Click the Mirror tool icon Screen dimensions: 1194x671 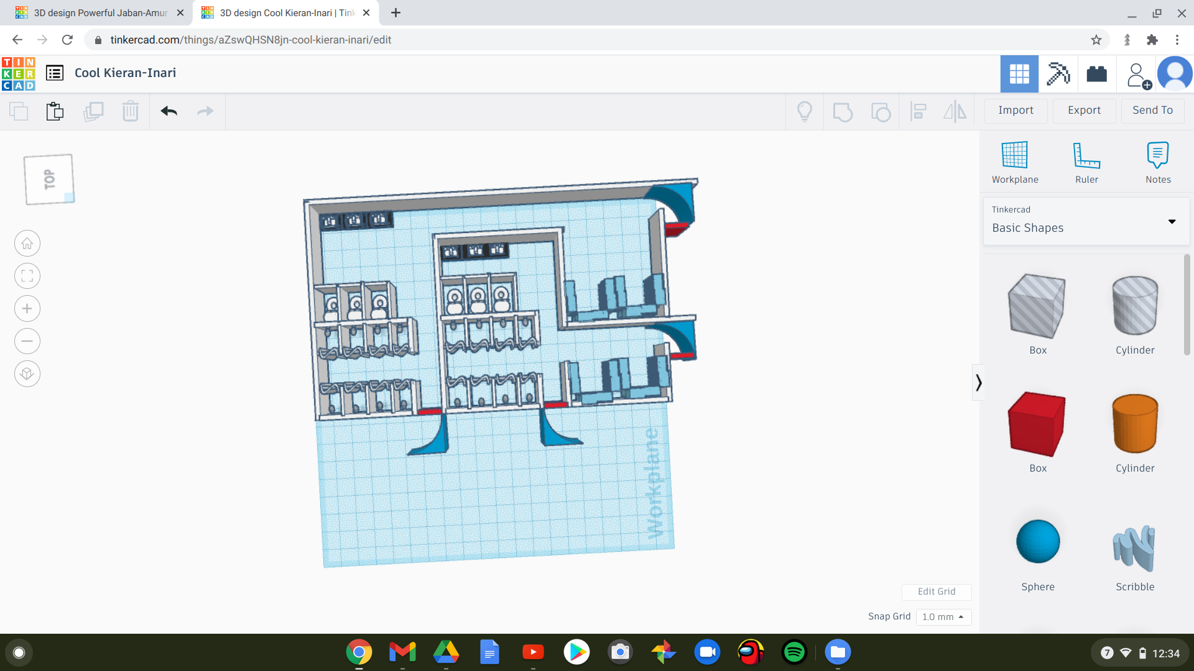pos(955,111)
